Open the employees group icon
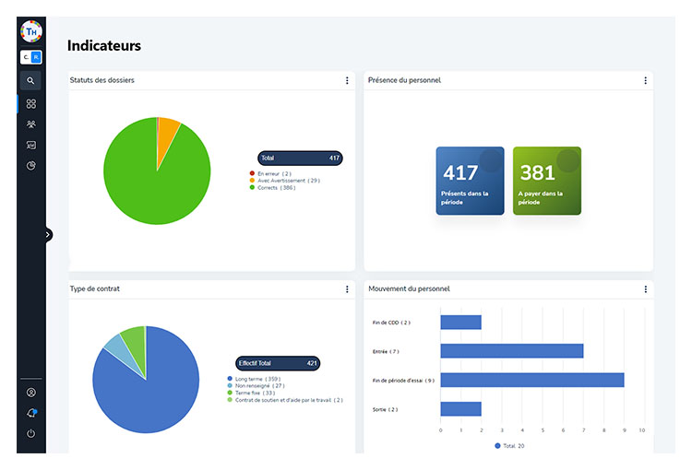 [x=30, y=124]
